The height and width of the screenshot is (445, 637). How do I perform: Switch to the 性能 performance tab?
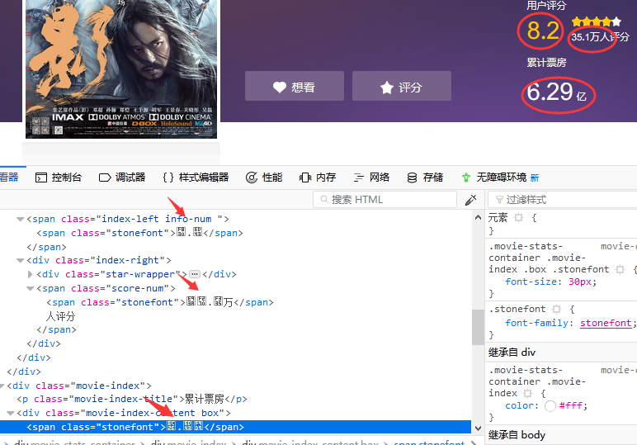tap(264, 178)
